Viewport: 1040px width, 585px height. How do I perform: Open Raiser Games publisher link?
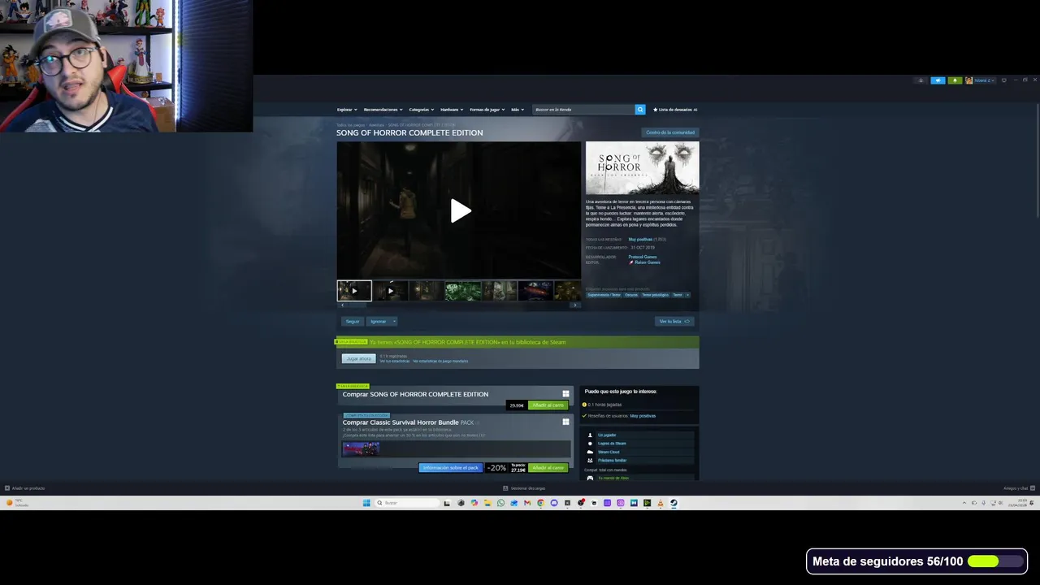[x=647, y=262]
